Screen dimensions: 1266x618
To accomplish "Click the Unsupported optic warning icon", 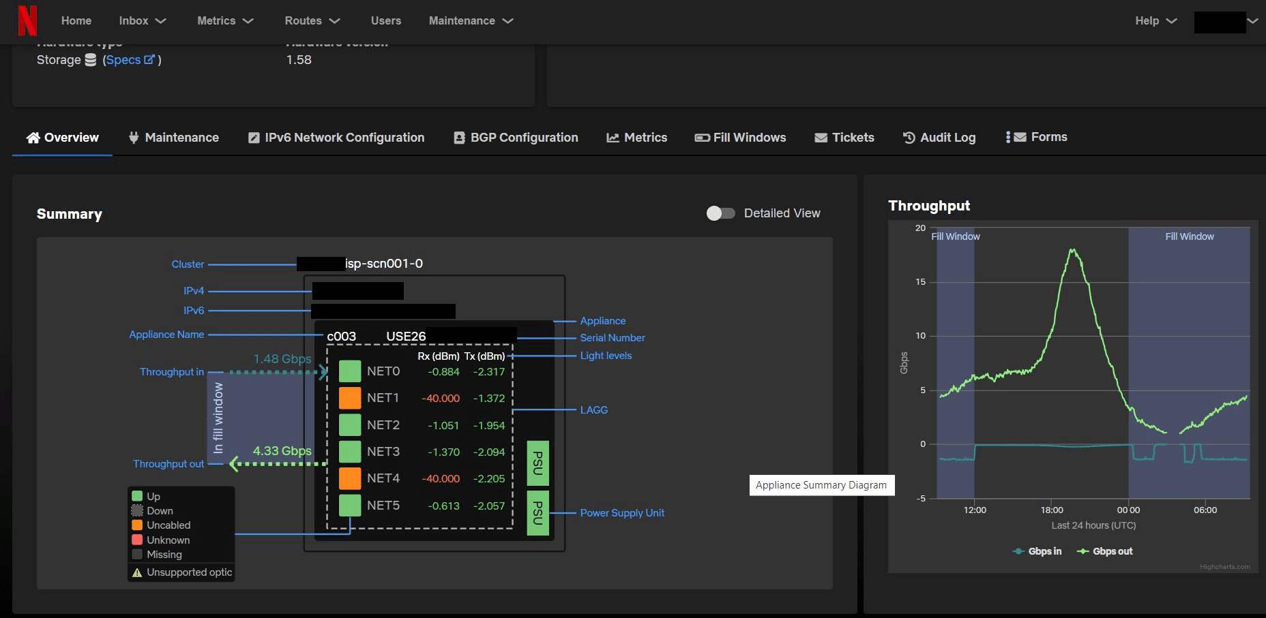I will (137, 572).
